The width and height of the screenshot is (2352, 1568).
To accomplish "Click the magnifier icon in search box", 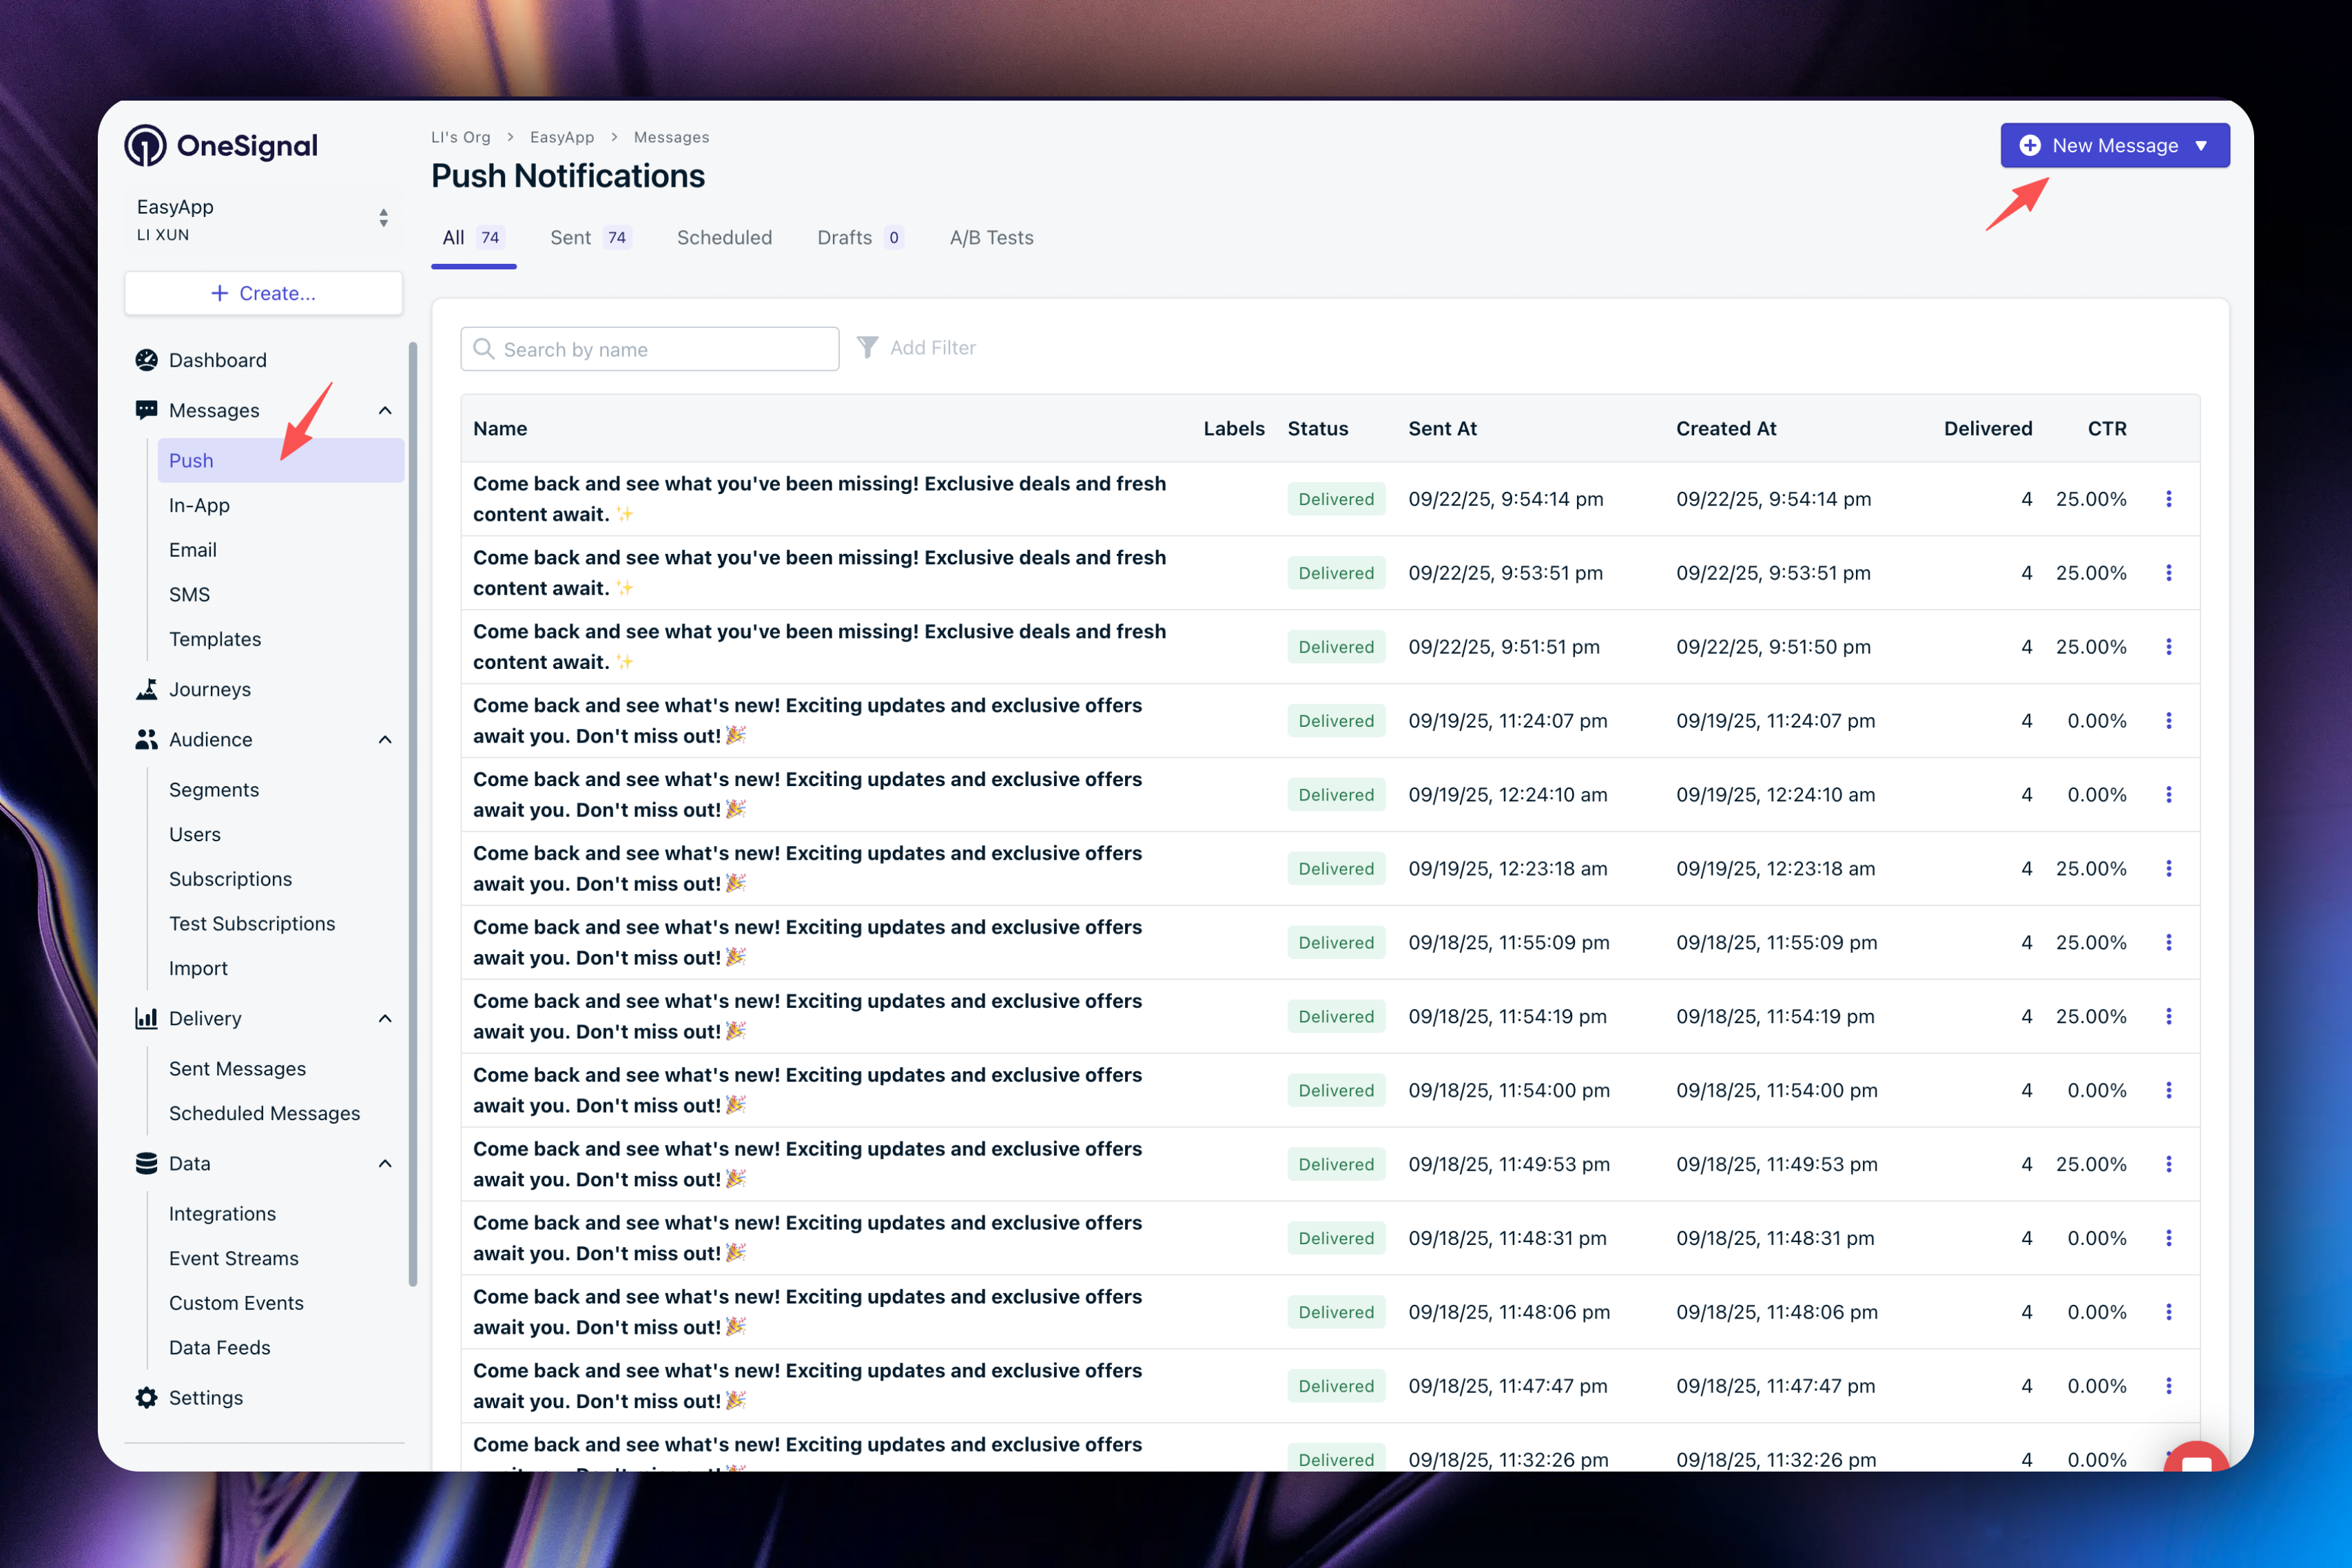I will coord(484,349).
